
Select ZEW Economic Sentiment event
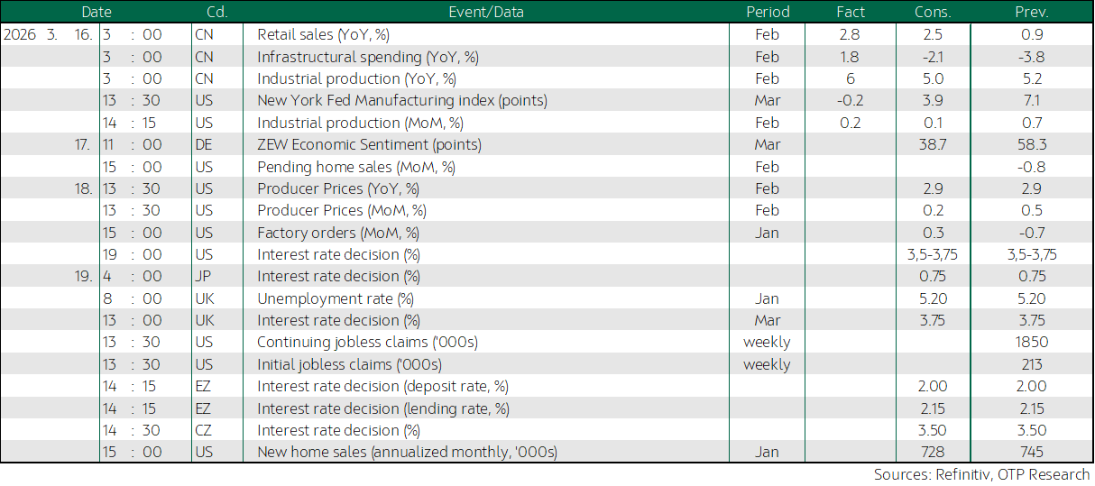[x=369, y=144]
